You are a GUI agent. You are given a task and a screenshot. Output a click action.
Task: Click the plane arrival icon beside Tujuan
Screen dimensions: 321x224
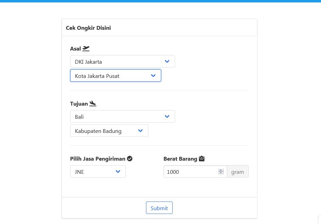pyautogui.click(x=93, y=103)
